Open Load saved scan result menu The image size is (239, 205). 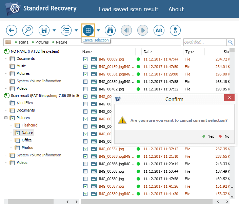[128, 9]
